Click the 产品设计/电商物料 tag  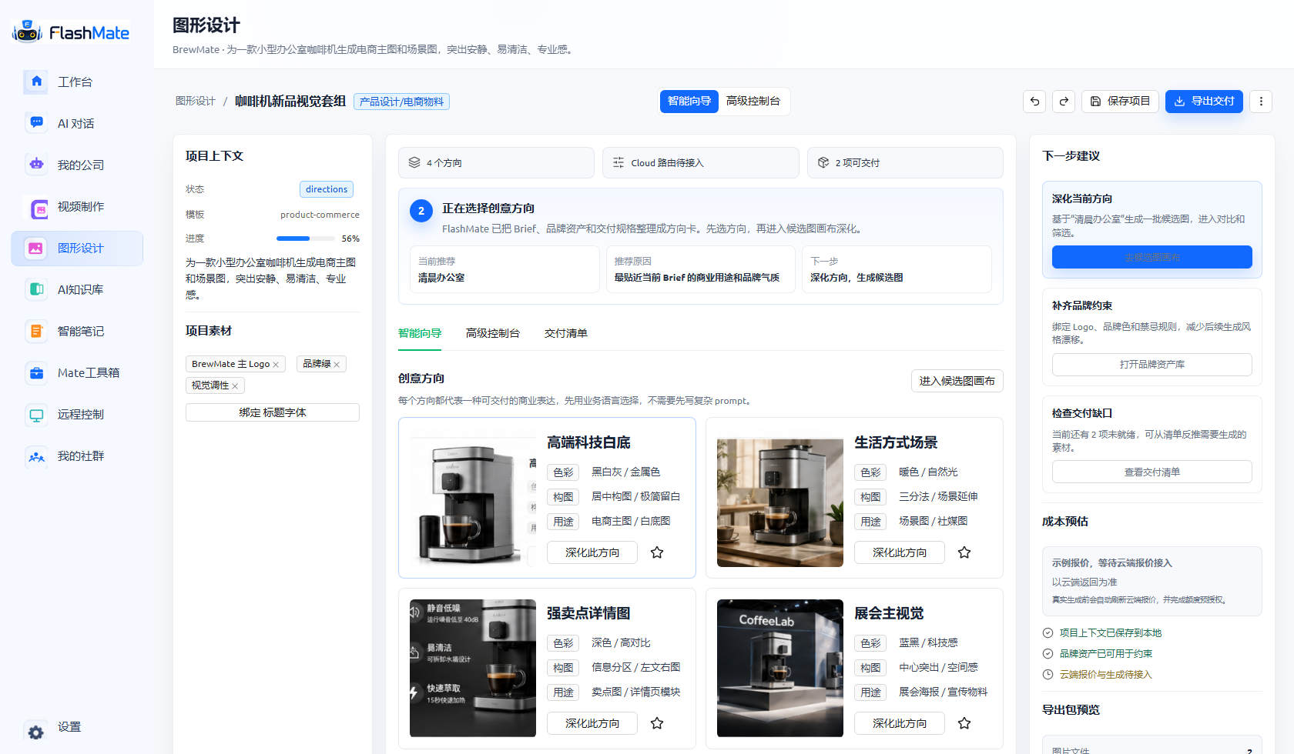[401, 102]
